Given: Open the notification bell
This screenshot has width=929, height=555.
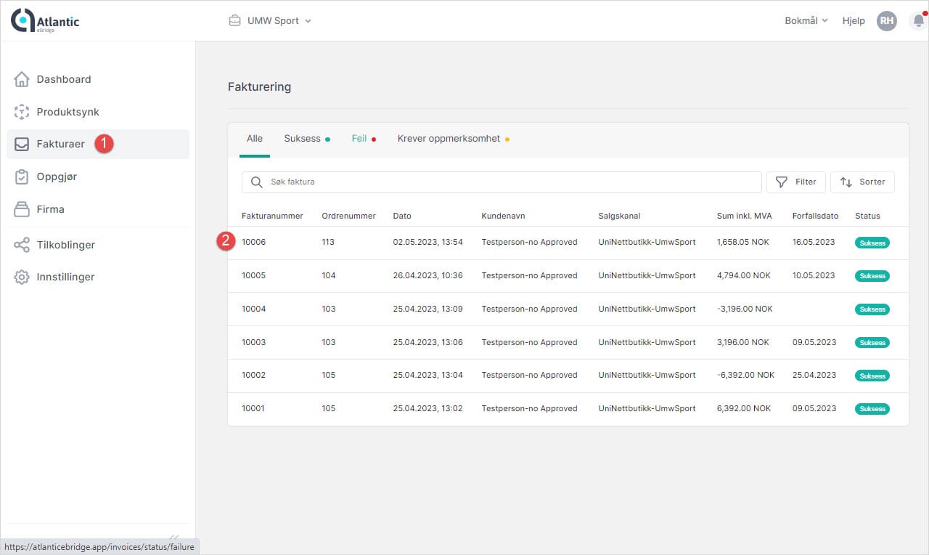Looking at the screenshot, I should click(x=918, y=21).
